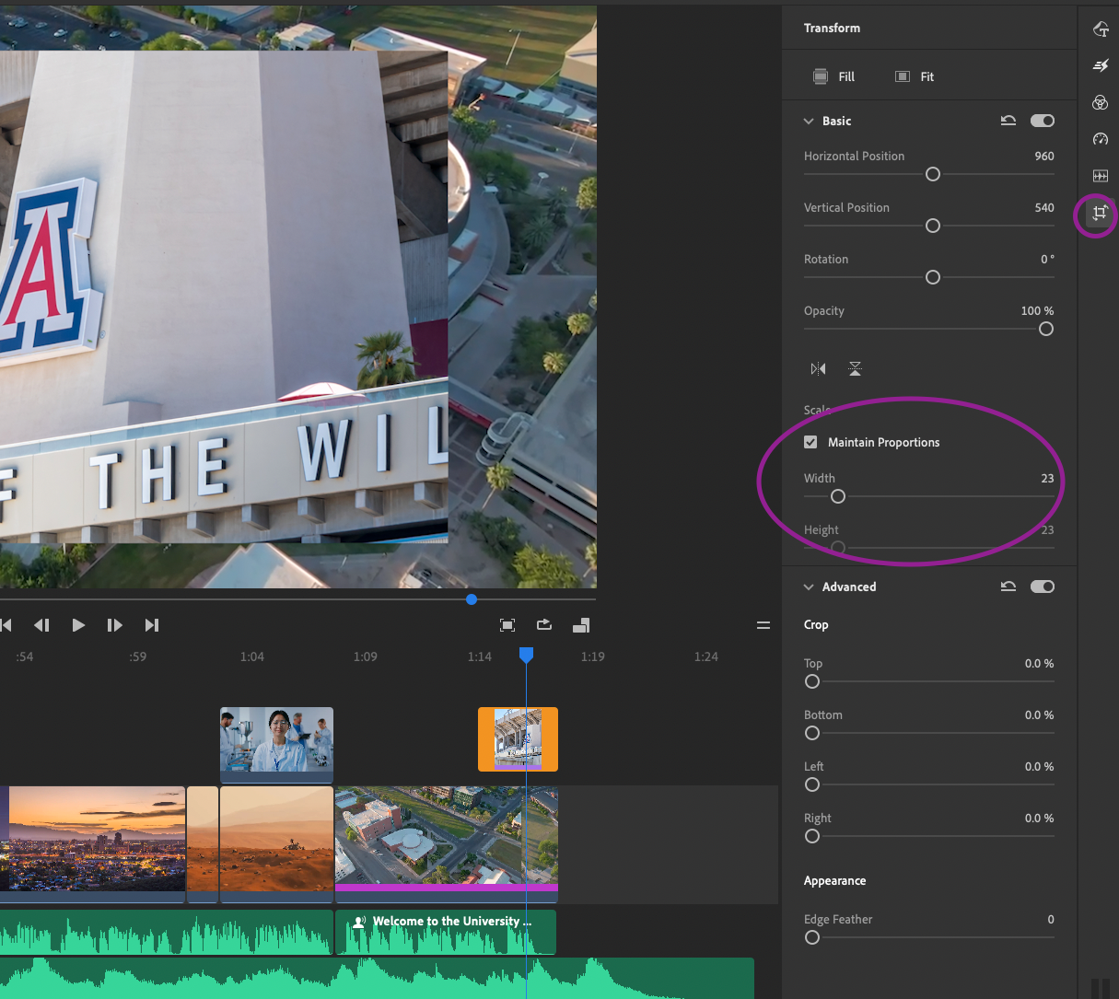Collapse the Advanced section chevron

[809, 587]
